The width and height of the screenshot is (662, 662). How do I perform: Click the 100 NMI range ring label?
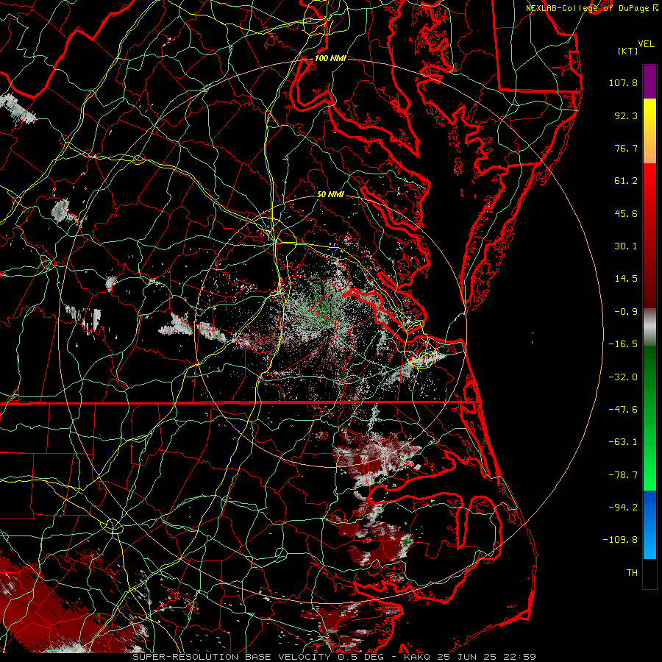click(330, 58)
